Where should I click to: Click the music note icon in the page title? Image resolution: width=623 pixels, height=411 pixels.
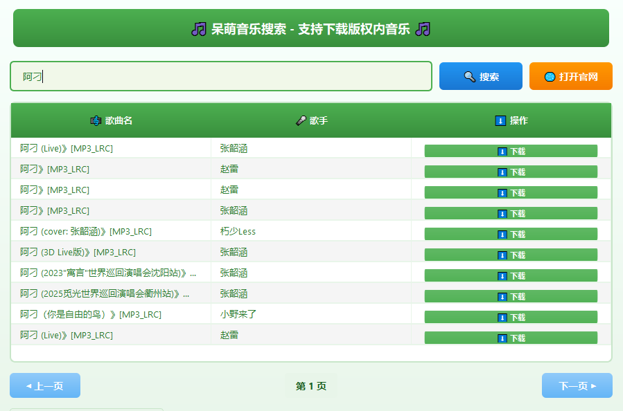click(x=200, y=29)
